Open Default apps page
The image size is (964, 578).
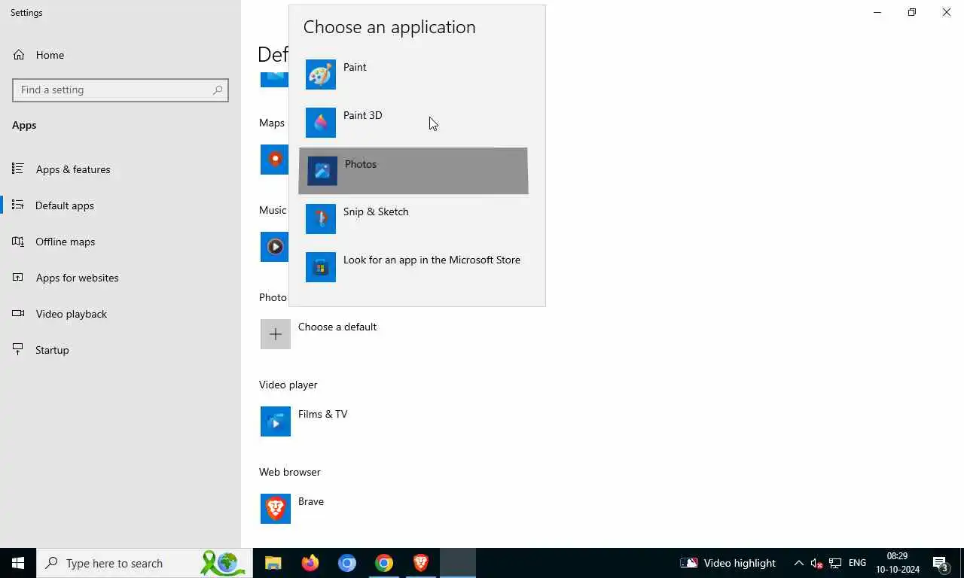[120, 205]
